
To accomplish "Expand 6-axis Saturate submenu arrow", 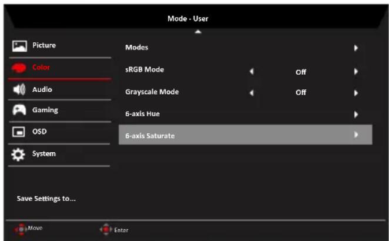I will (x=356, y=135).
